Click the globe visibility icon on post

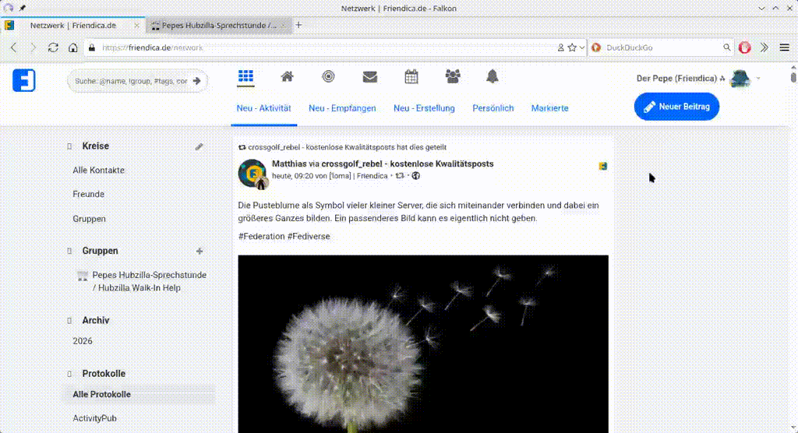(416, 176)
